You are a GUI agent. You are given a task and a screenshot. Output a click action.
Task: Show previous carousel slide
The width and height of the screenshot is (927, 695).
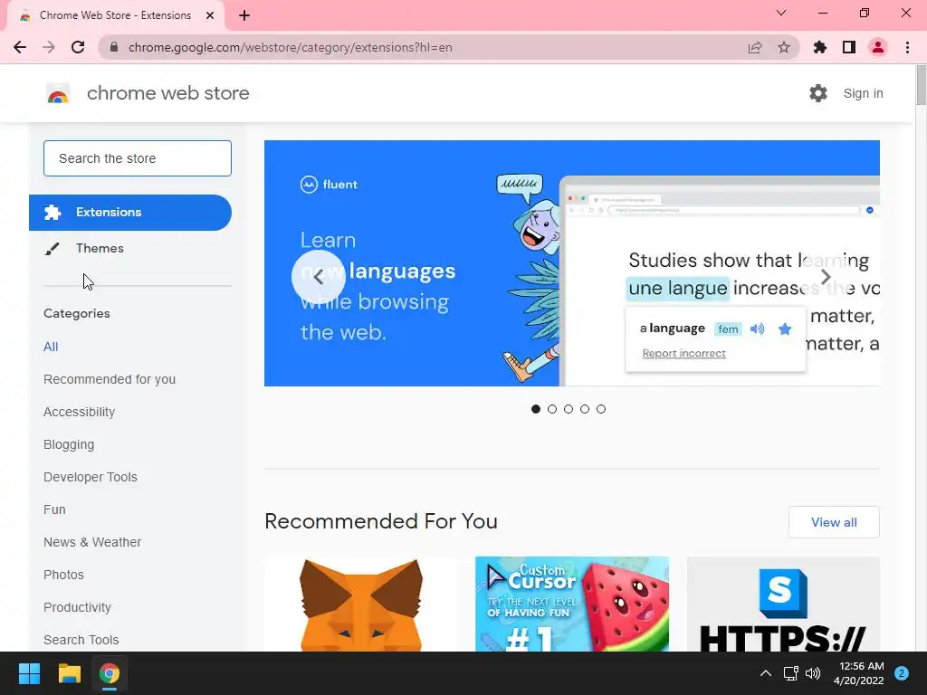pos(319,277)
